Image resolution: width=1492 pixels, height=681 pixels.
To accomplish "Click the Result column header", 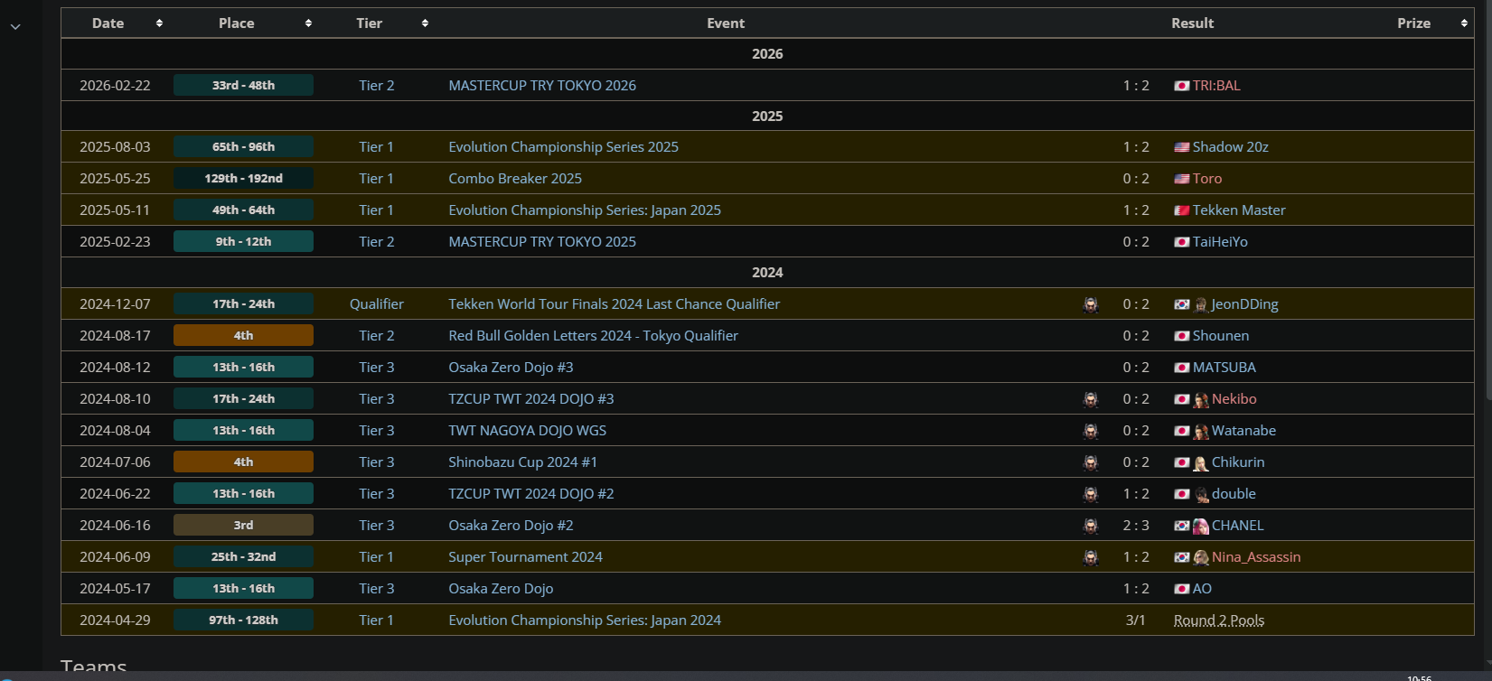I will [1193, 23].
